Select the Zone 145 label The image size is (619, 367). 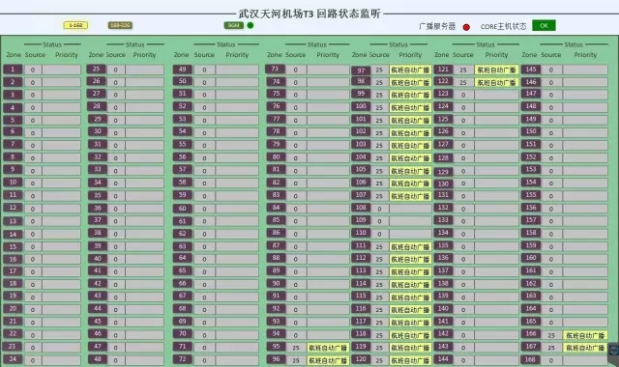tap(531, 70)
